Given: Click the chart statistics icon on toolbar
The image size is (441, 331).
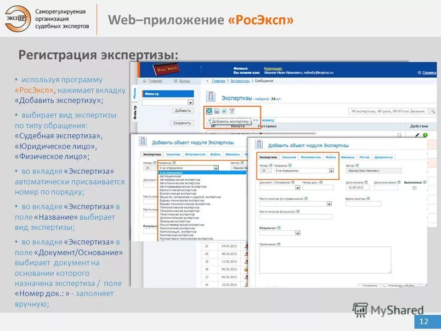Looking at the screenshot, I should click(x=216, y=111).
